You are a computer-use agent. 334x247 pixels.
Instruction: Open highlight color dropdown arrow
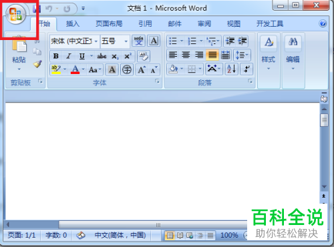[x=65, y=69]
